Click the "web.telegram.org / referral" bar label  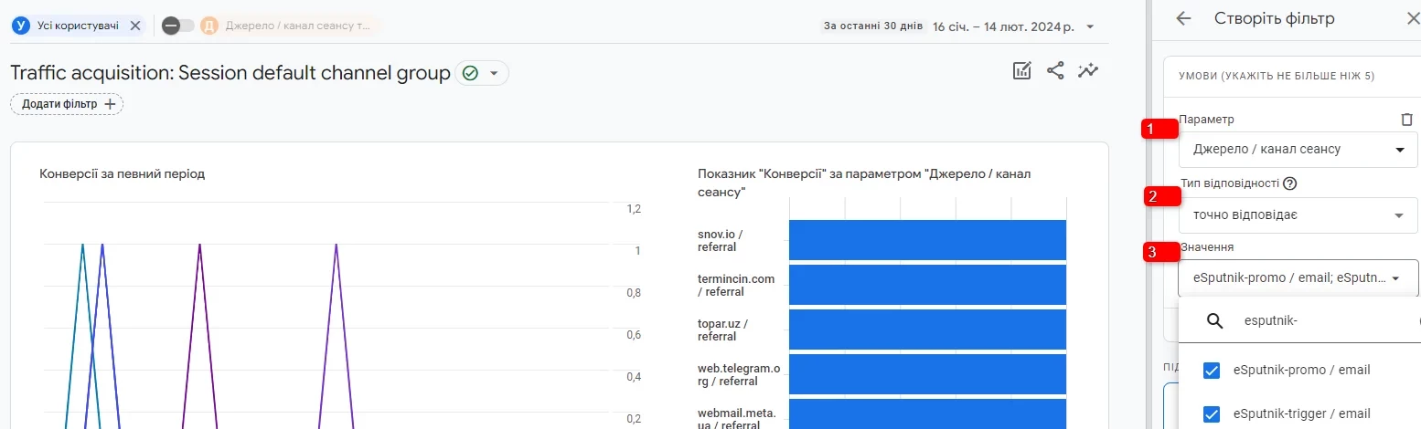point(739,375)
